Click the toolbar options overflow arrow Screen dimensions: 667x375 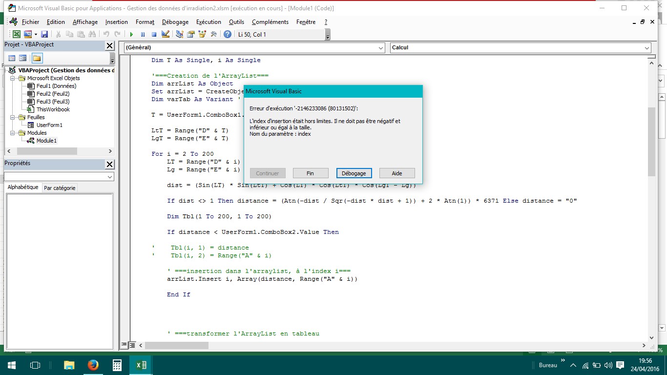coord(328,35)
